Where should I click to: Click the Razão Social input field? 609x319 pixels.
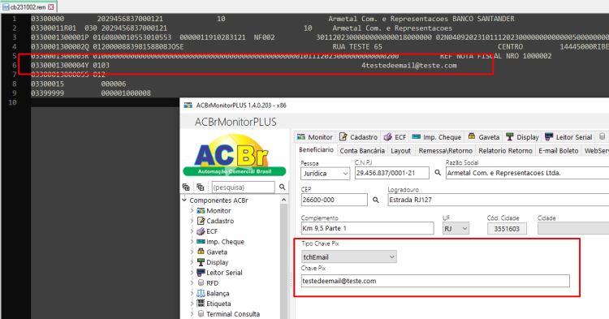pos(527,173)
